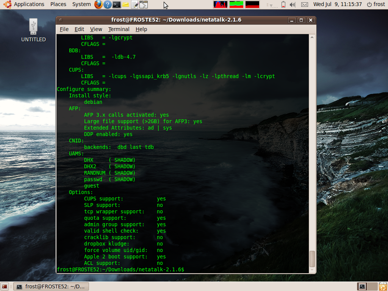Screen dimensions: 388x291
Task: Click the 'RANDNUM ( SHADOW)' line
Action: coord(110,173)
